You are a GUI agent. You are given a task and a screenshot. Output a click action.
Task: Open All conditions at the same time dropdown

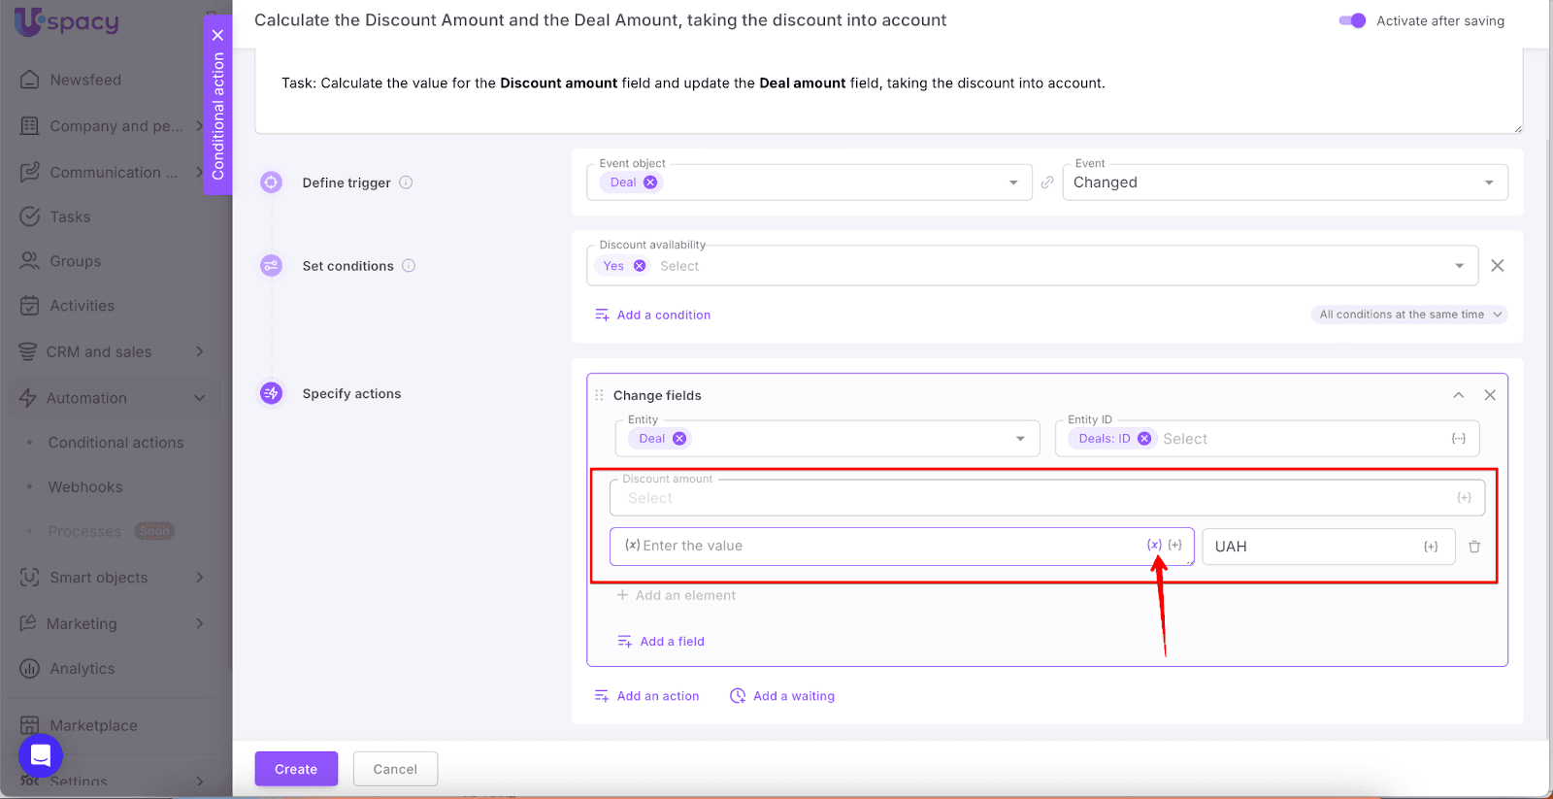point(1409,315)
